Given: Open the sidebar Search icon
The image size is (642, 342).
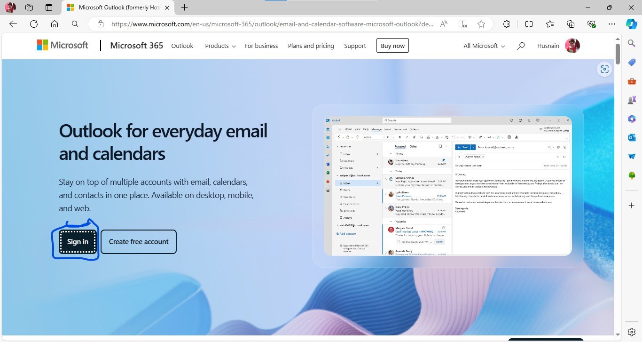Looking at the screenshot, I should tap(632, 43).
